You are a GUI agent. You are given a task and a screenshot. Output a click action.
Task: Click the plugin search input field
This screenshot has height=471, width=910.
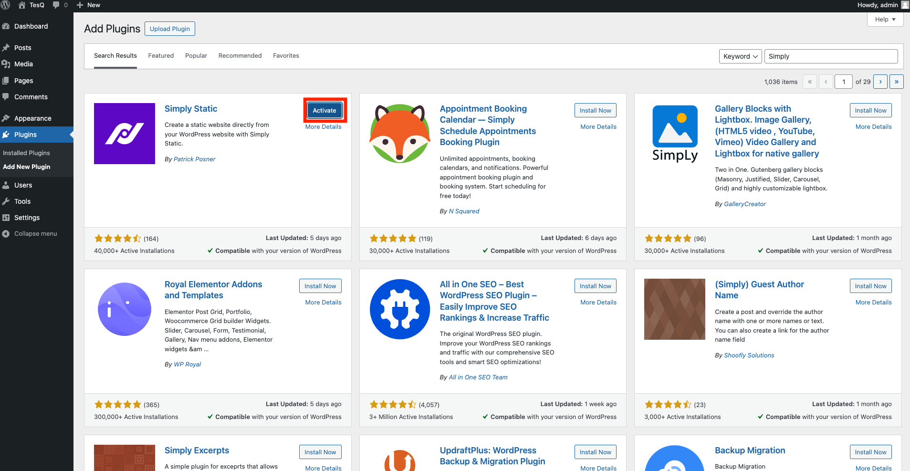coord(830,56)
